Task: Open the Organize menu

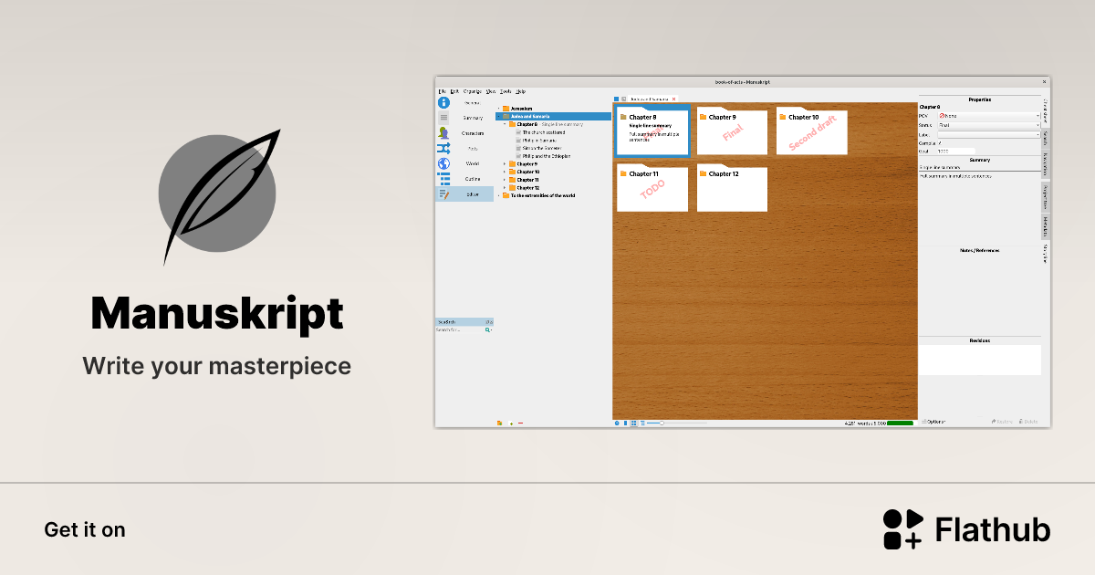Action: [x=472, y=90]
